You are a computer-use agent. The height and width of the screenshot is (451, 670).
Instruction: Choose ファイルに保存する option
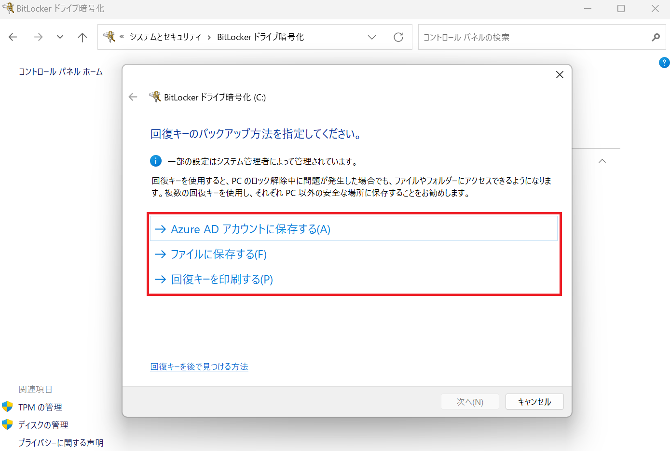pyautogui.click(x=354, y=254)
